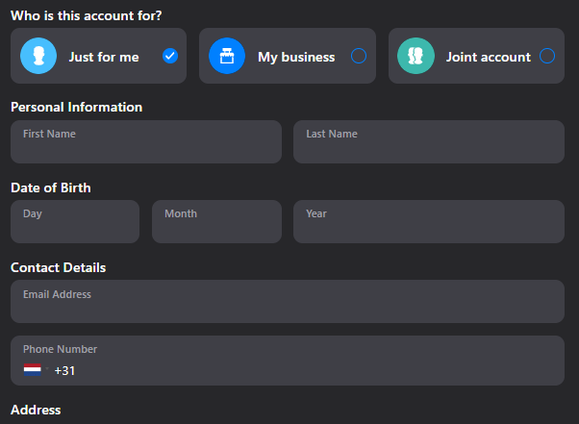Open the Day field in Date of Birth
The image size is (579, 424).
75,222
